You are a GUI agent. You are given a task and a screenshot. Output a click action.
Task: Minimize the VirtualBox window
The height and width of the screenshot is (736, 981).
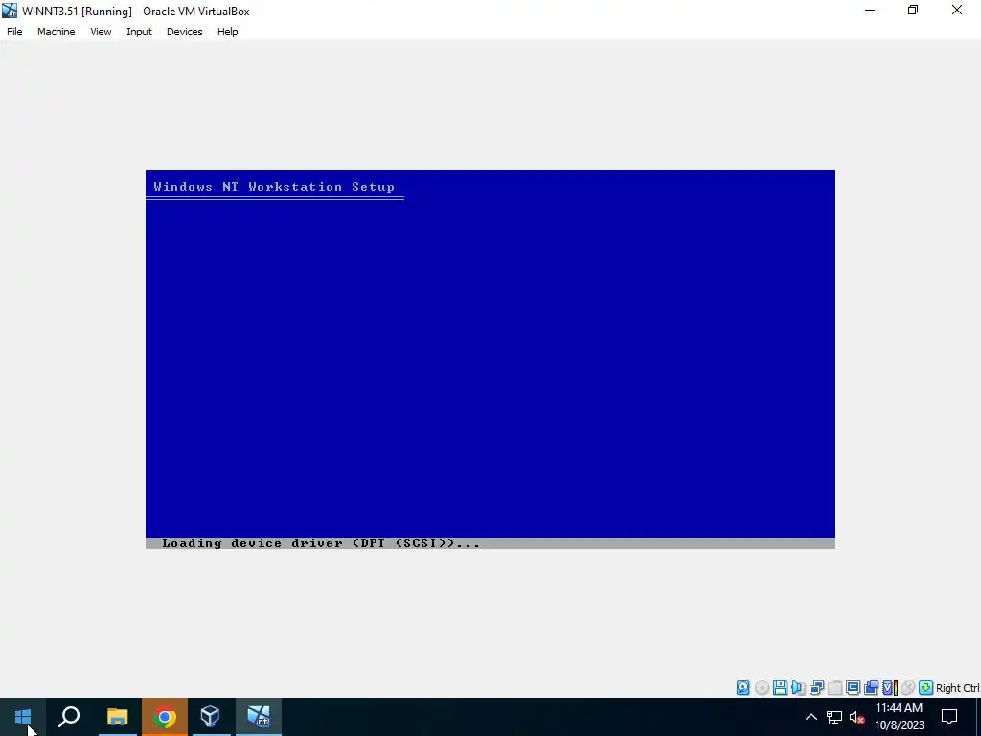tap(869, 11)
